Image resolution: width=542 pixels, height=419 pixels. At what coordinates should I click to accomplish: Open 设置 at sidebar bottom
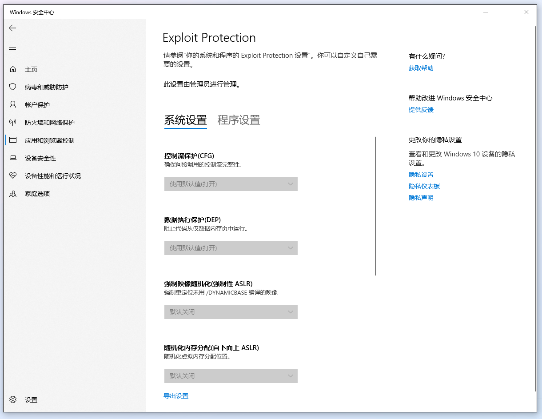[x=75, y=400]
